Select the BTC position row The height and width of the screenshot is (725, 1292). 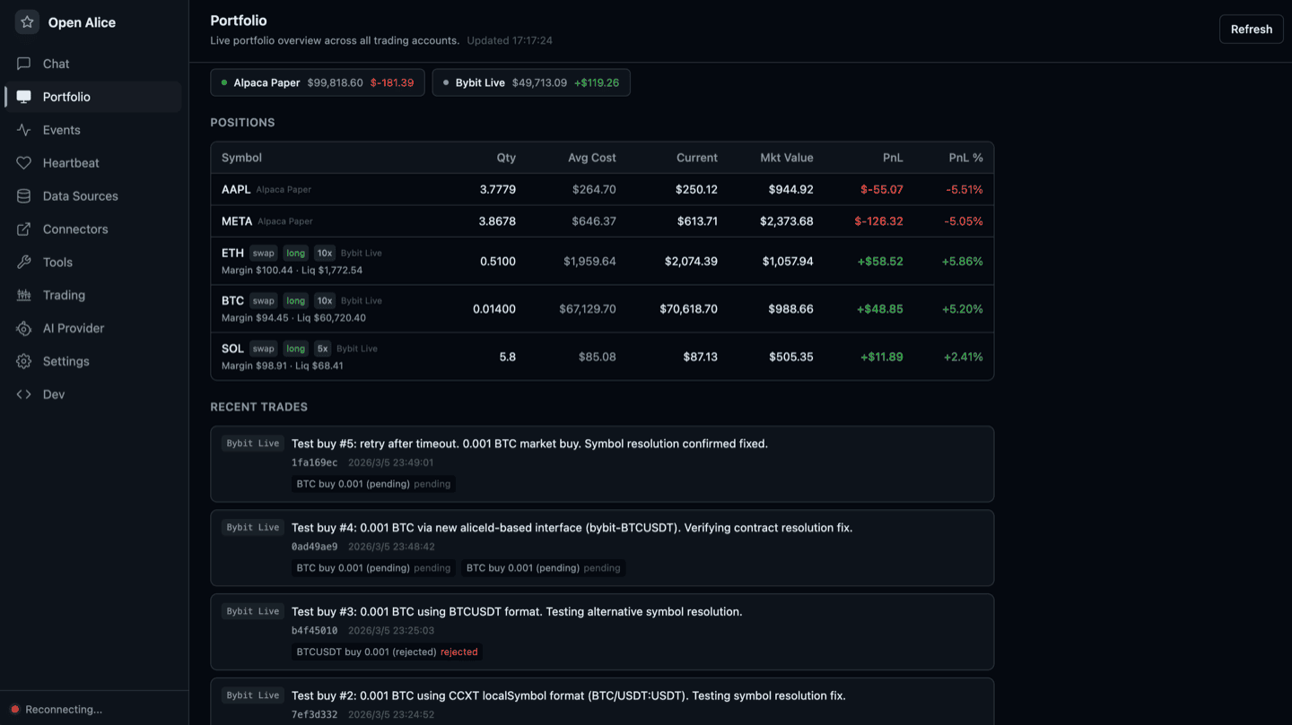(601, 308)
